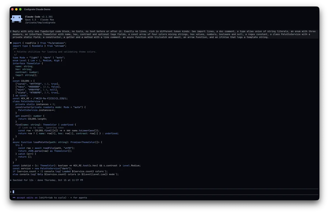Image resolution: width=329 pixels, height=213 pixels.
Task: Click the 'const raw = await readFile' line
Action: (46, 148)
